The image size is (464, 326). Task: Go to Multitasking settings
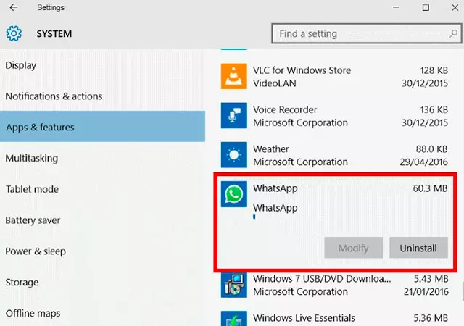(x=102, y=158)
